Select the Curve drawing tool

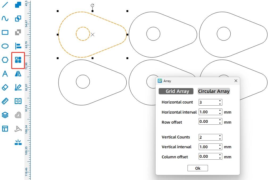pyautogui.click(x=5, y=19)
